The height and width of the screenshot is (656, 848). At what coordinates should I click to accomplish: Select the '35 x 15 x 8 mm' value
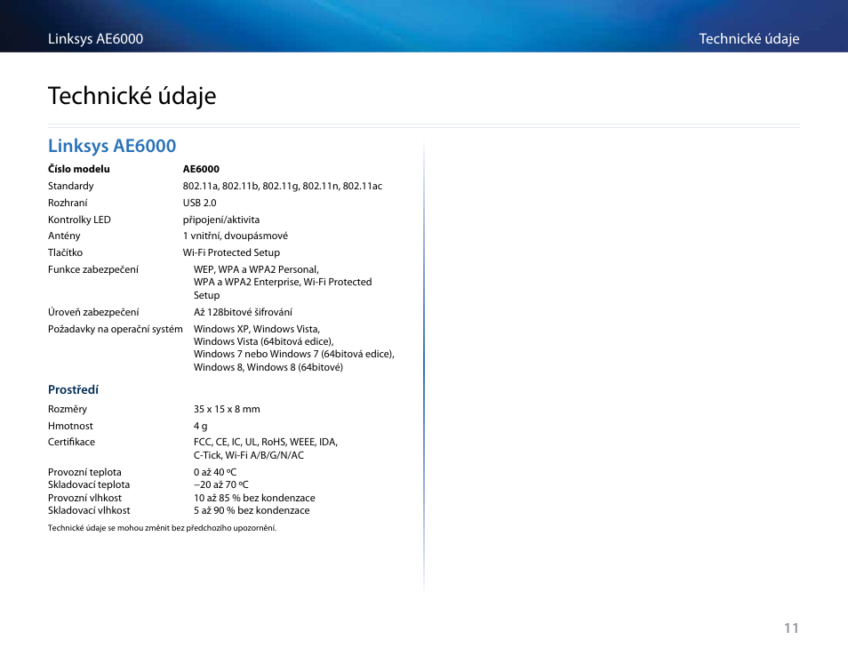(x=227, y=410)
